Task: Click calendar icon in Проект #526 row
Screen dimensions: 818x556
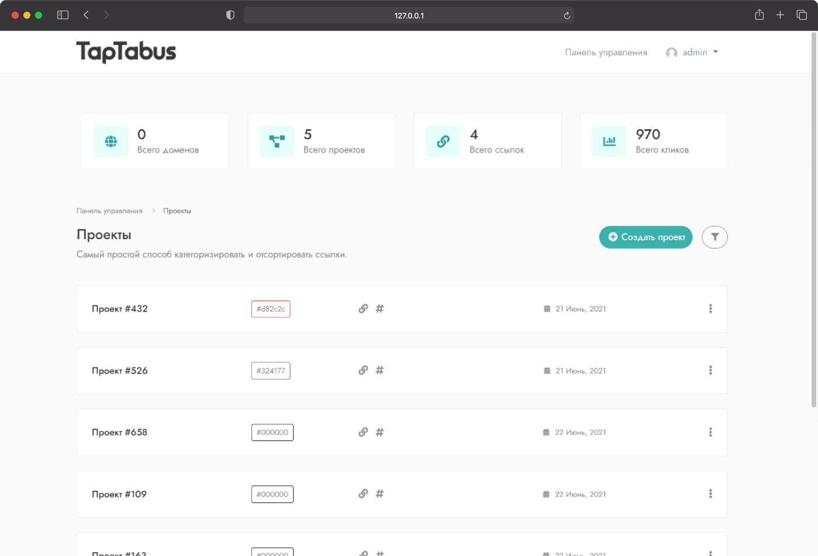Action: (x=547, y=371)
